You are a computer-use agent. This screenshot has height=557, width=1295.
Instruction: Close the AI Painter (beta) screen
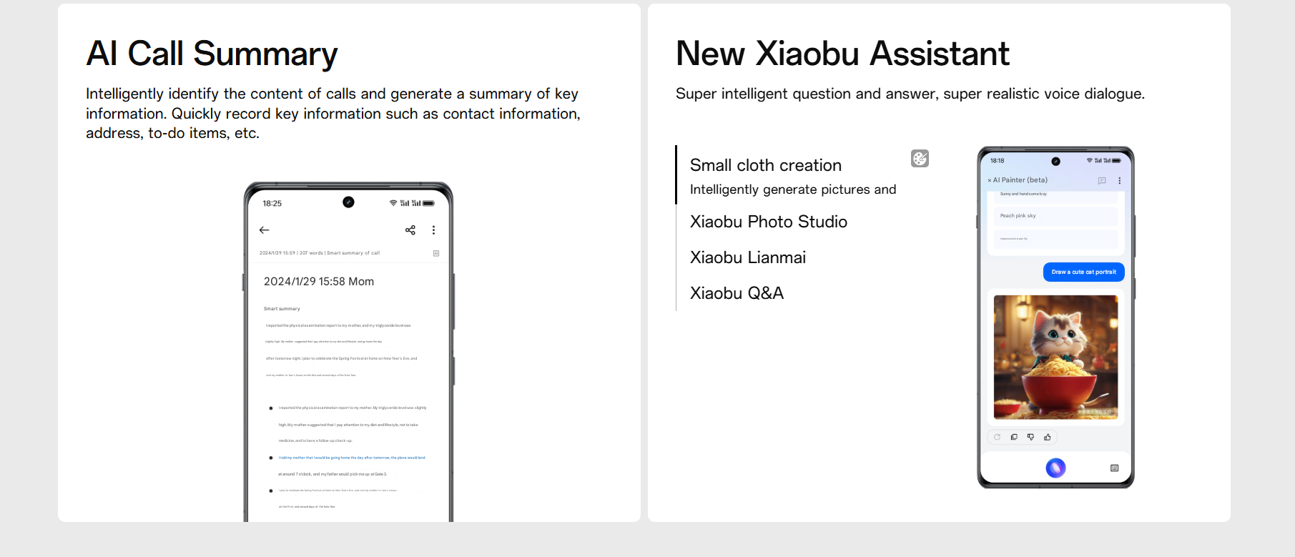(x=990, y=180)
